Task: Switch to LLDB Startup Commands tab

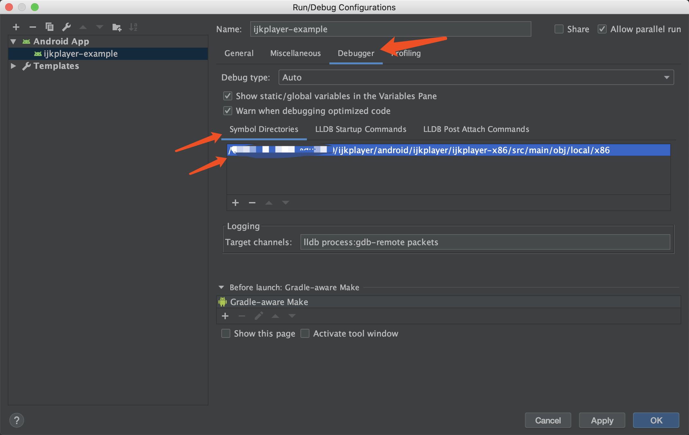Action: (x=360, y=129)
